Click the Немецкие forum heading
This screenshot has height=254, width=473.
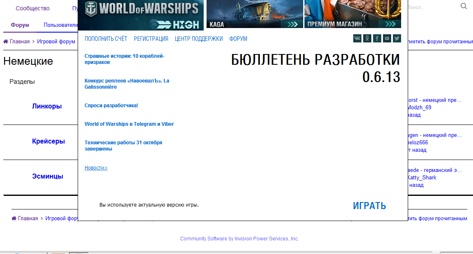coord(28,61)
